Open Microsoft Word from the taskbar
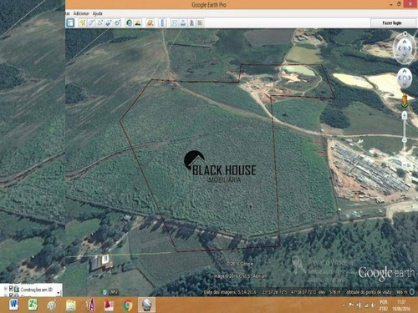Viewport: 418px width, 313px height. pyautogui.click(x=13, y=305)
